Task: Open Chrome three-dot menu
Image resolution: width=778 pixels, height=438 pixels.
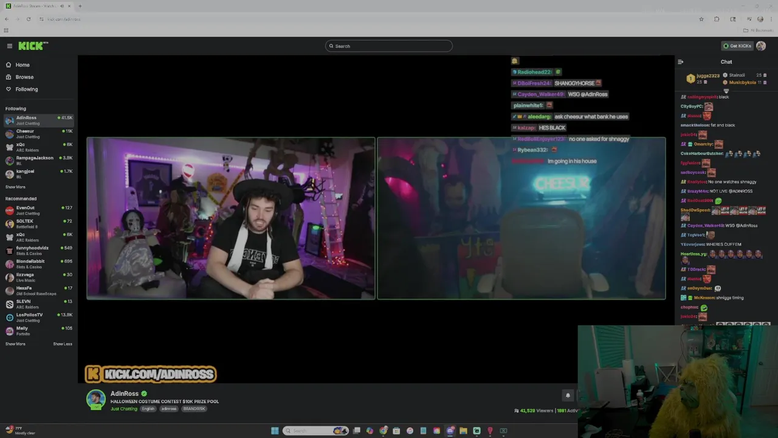Action: tap(771, 19)
